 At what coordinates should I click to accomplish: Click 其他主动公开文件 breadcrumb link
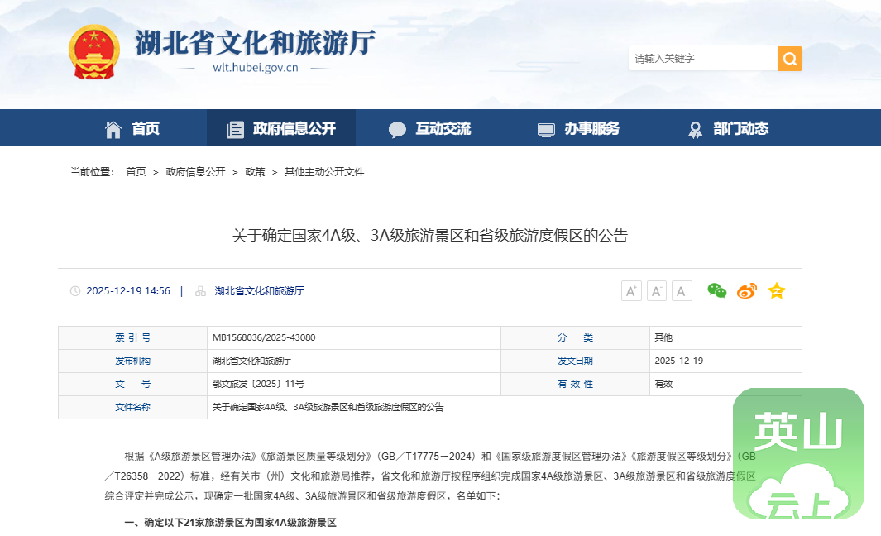point(324,172)
